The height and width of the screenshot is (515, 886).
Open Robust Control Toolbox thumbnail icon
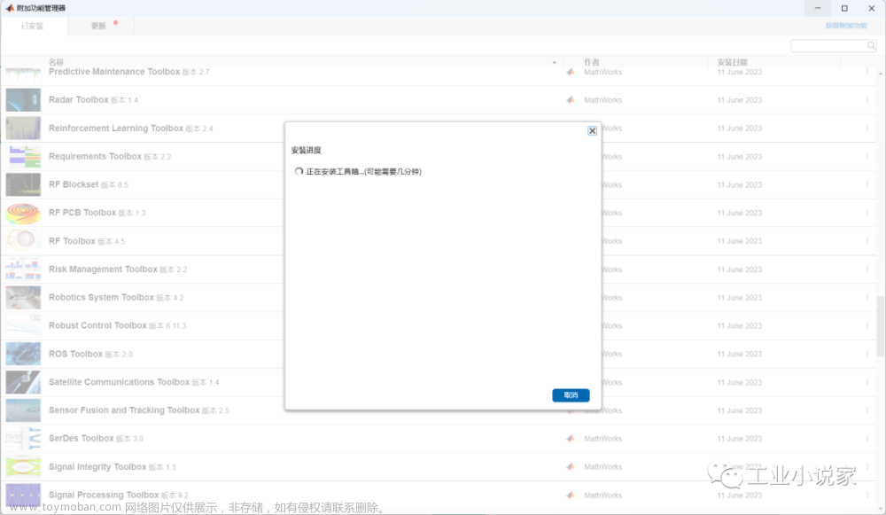[23, 326]
